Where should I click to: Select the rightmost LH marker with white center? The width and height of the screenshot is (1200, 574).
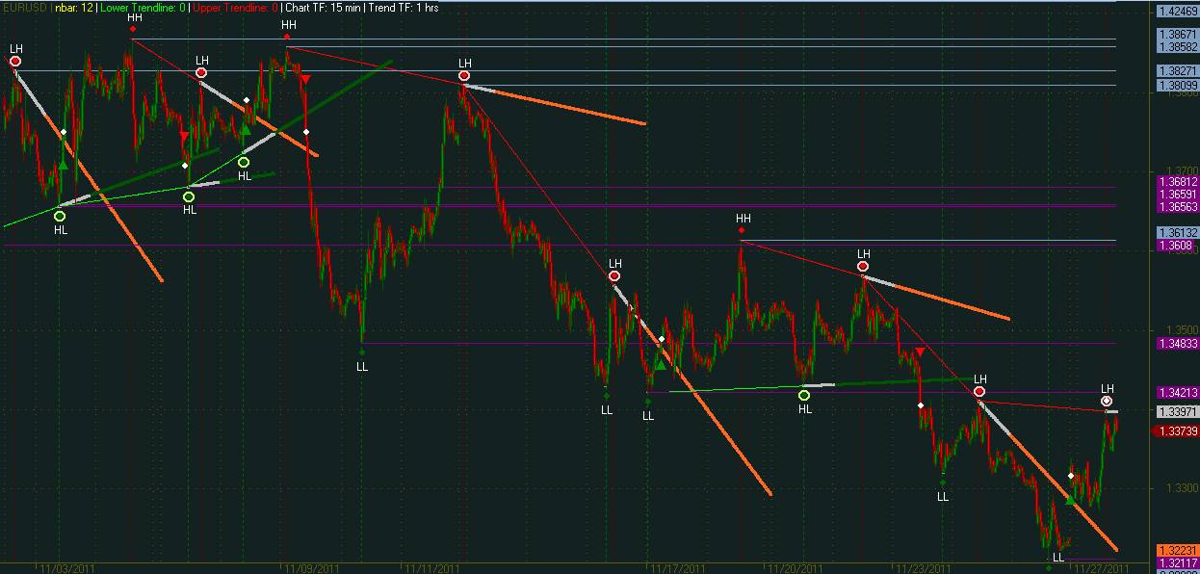(x=1107, y=401)
